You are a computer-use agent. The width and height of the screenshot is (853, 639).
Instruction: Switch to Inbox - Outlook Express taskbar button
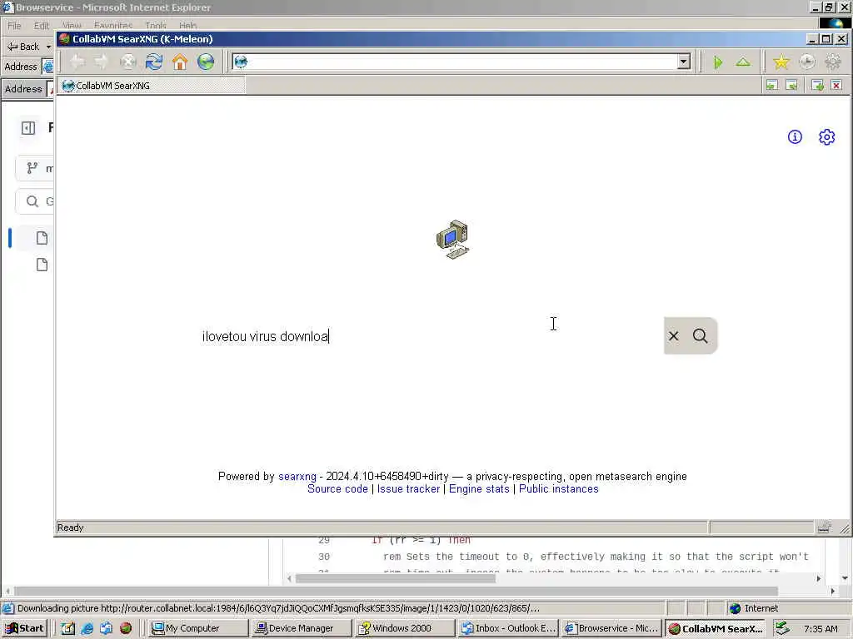pos(507,628)
